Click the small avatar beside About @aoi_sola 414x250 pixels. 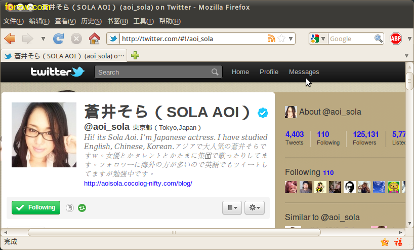coord(291,112)
